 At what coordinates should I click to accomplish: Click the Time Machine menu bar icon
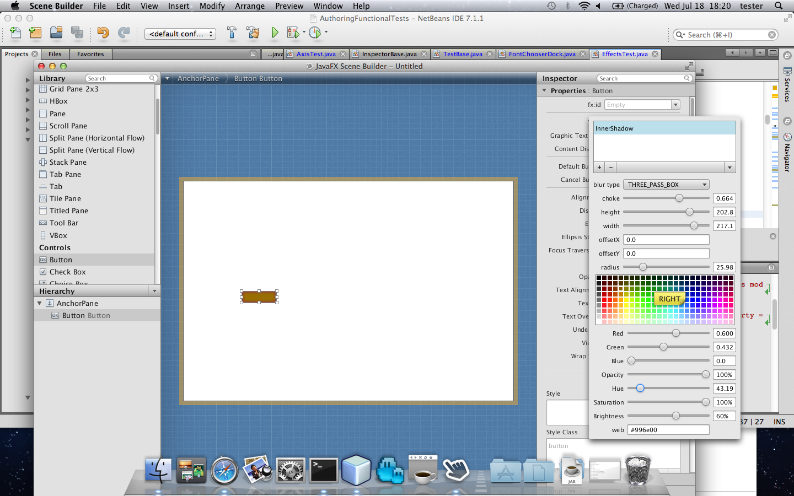point(551,6)
